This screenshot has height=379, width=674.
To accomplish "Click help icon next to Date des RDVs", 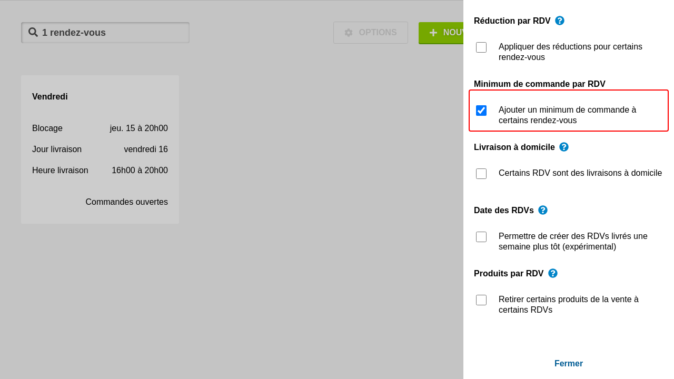I will [x=543, y=210].
